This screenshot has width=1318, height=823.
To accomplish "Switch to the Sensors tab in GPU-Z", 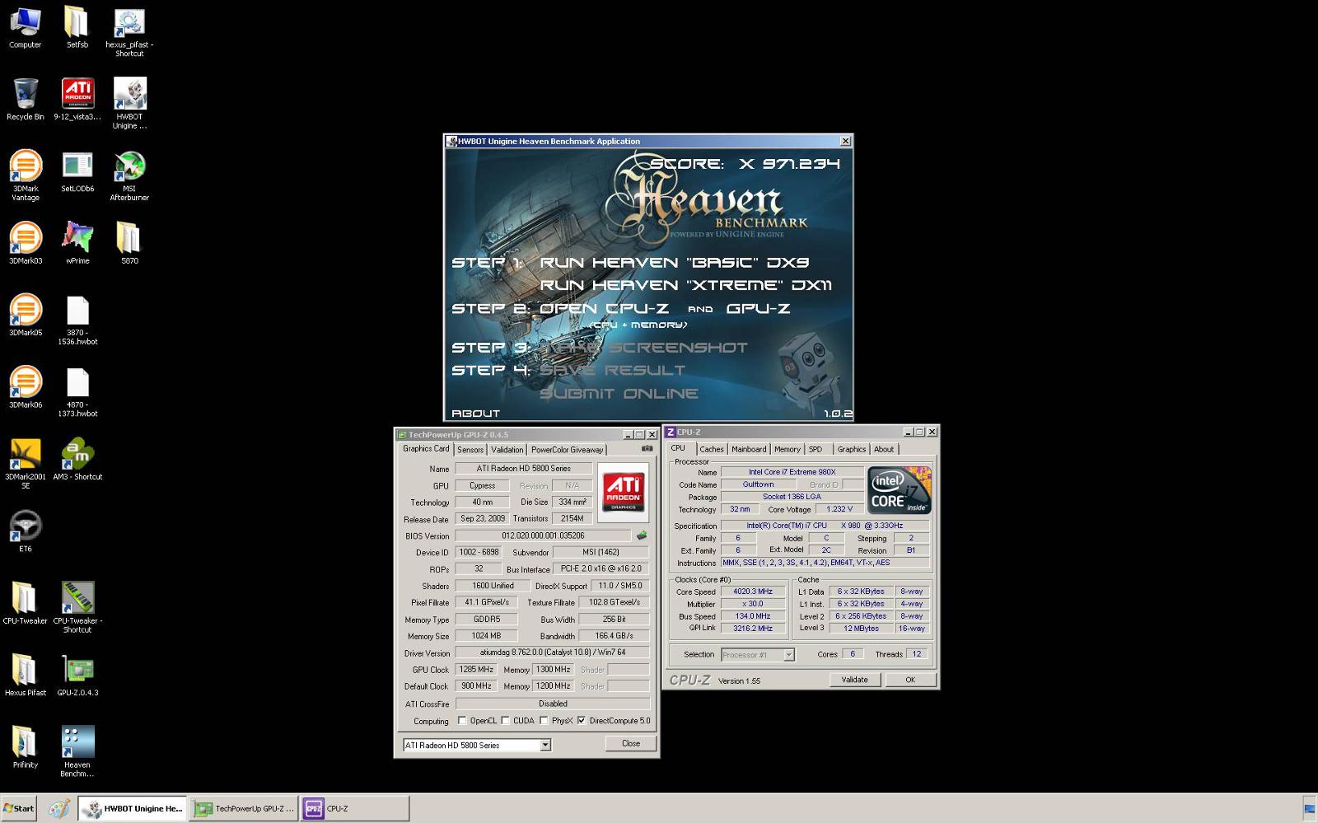I will pyautogui.click(x=470, y=450).
